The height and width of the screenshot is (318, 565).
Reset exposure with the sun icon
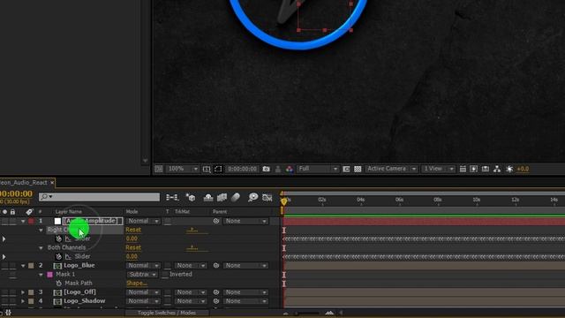(509, 169)
